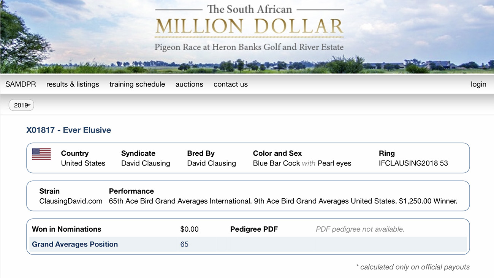Click the Blue Bar Cock color description
Image resolution: width=494 pixels, height=278 pixels.
[276, 163]
